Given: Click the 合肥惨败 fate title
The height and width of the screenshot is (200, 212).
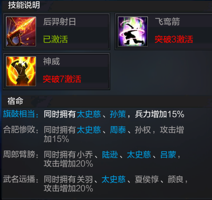Looking at the screenshot, I should click(19, 130).
